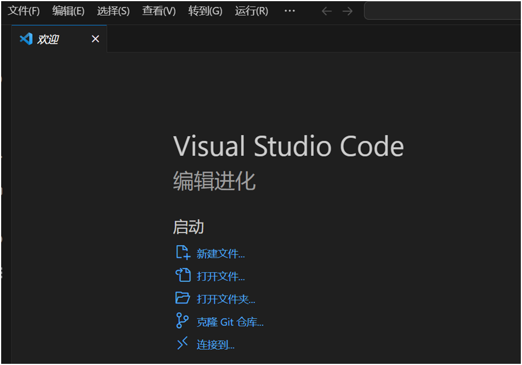Select the 欢迎 tab
This screenshot has width=522, height=365.
click(59, 39)
